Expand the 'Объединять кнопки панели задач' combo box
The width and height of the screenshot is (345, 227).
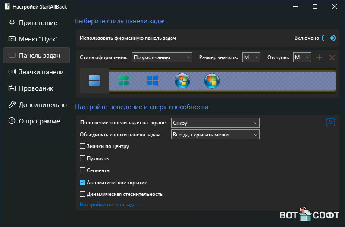[215, 135]
